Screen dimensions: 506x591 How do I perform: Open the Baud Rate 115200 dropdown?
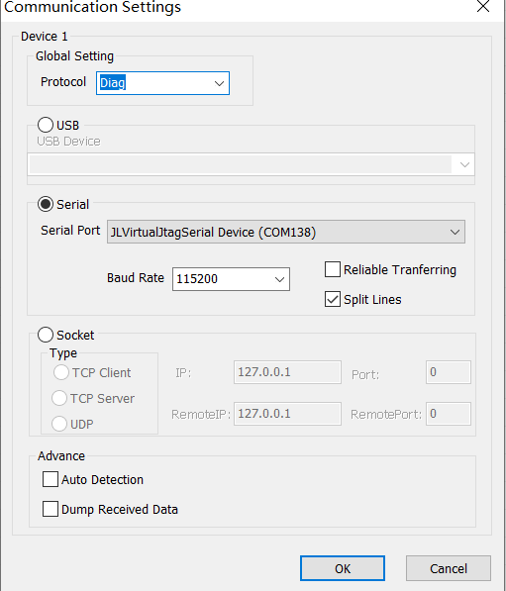click(x=231, y=279)
